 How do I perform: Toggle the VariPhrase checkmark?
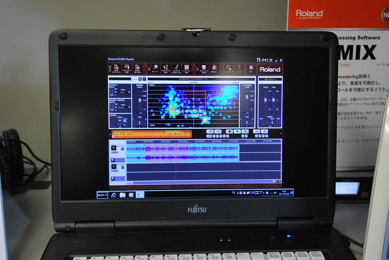point(266,79)
